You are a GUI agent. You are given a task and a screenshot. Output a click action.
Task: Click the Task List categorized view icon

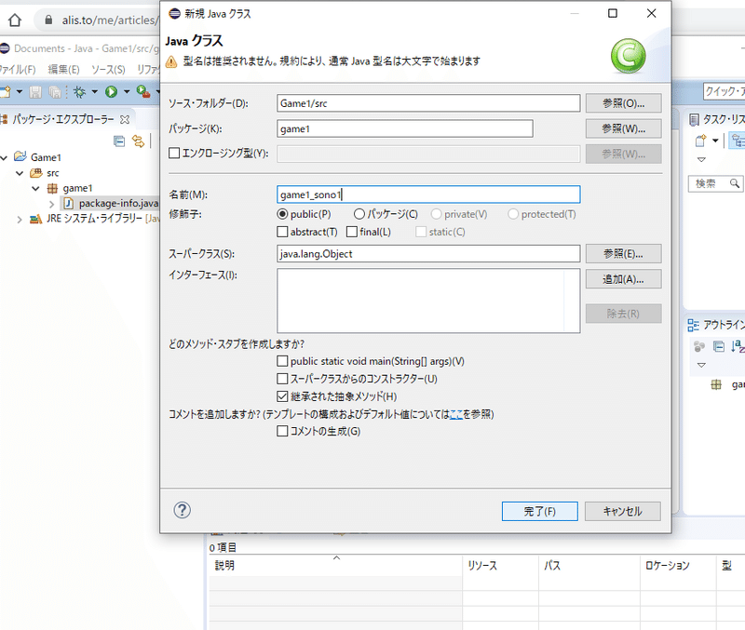(738, 141)
